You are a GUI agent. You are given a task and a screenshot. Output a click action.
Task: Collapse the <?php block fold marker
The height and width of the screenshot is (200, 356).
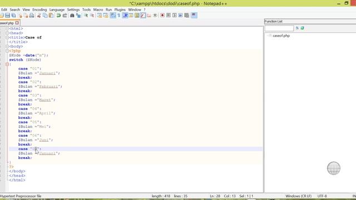(x=7, y=51)
